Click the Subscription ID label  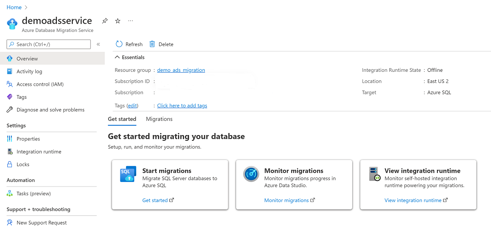[132, 81]
